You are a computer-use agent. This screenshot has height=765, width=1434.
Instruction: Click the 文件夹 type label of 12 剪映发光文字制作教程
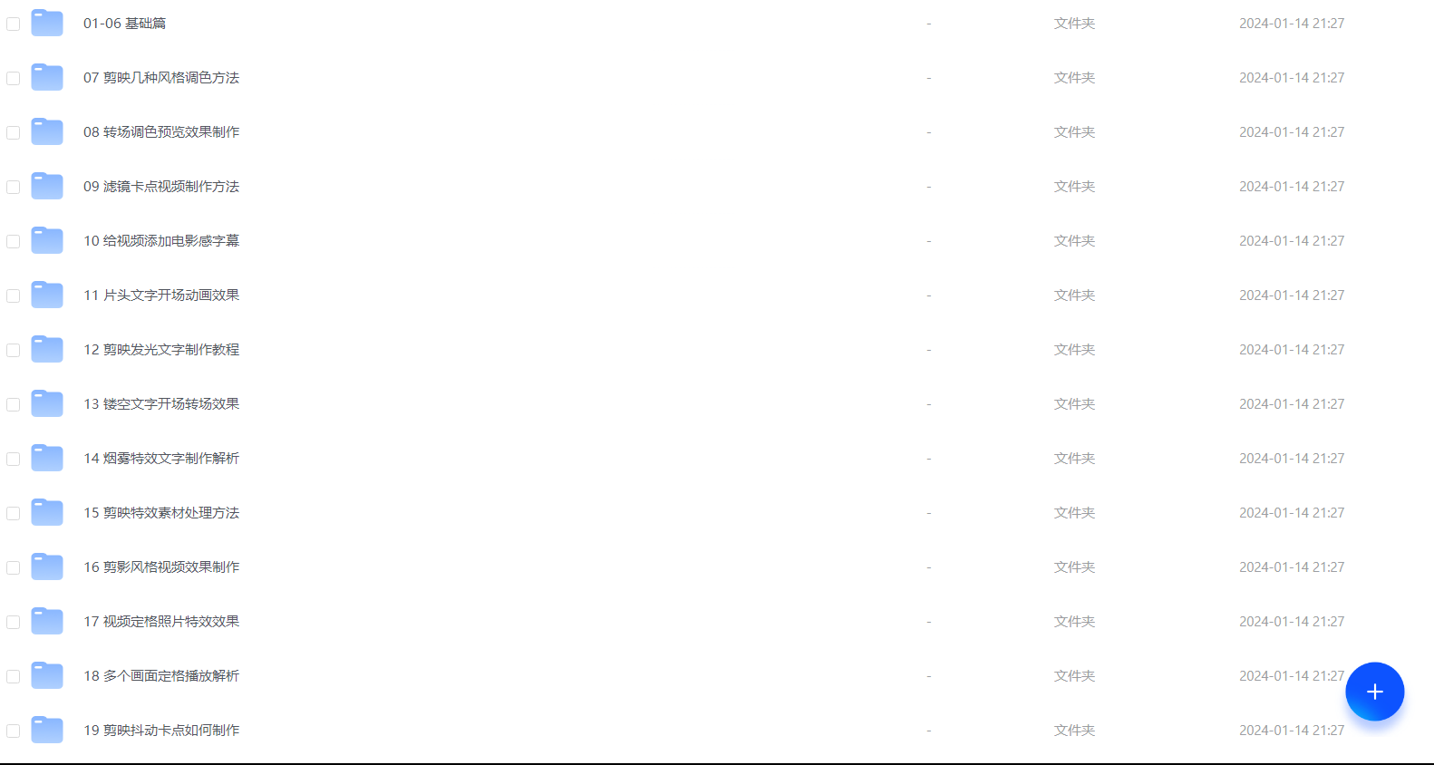1074,350
